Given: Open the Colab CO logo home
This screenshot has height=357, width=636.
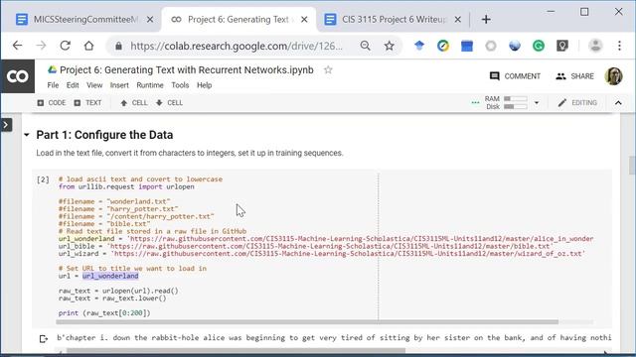Looking at the screenshot, I should pos(18,76).
